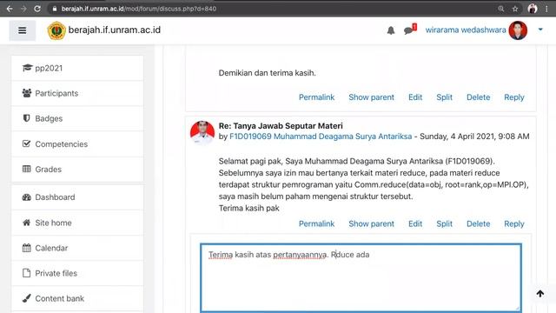Click the Dashboard gauge icon
The height and width of the screenshot is (313, 556).
27,197
